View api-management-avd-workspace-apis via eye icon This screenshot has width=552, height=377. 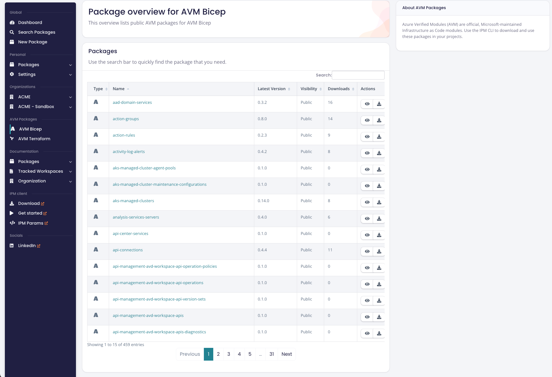click(x=367, y=317)
